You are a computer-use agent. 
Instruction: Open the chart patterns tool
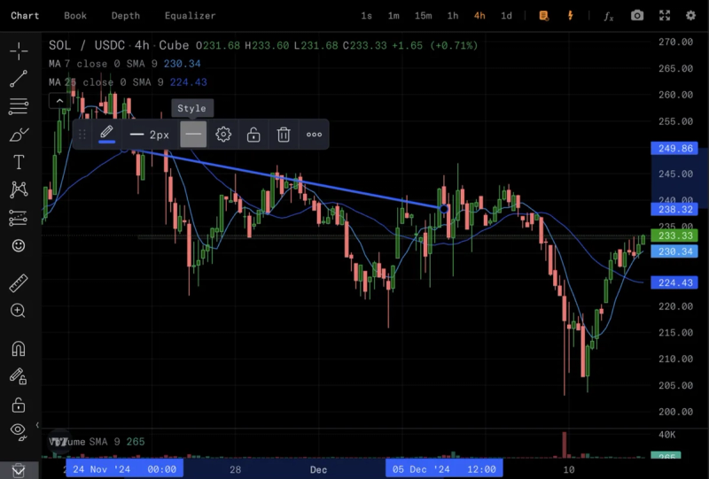click(19, 189)
